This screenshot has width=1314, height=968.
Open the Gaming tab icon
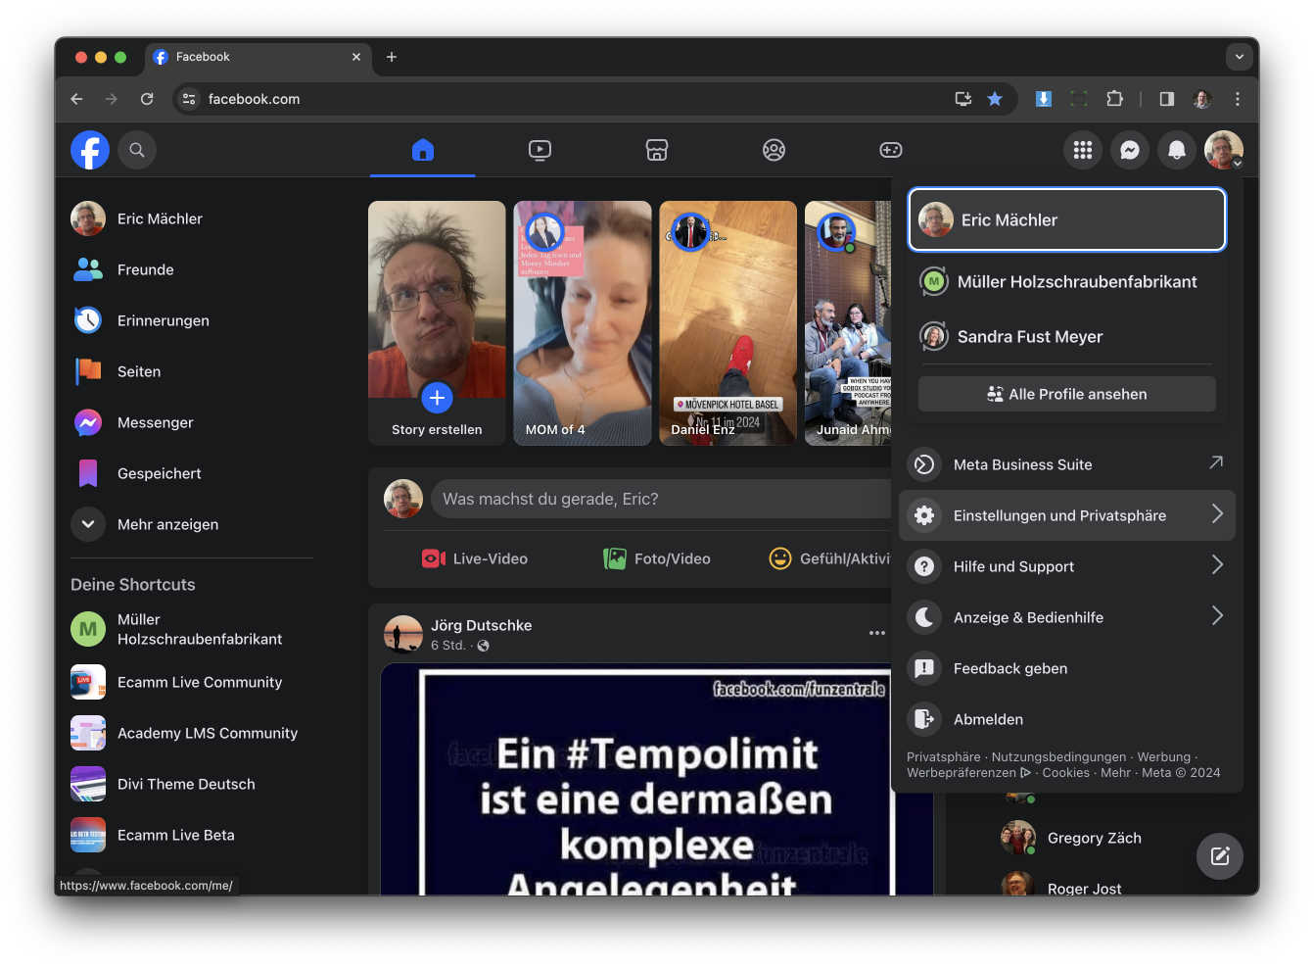pyautogui.click(x=890, y=150)
